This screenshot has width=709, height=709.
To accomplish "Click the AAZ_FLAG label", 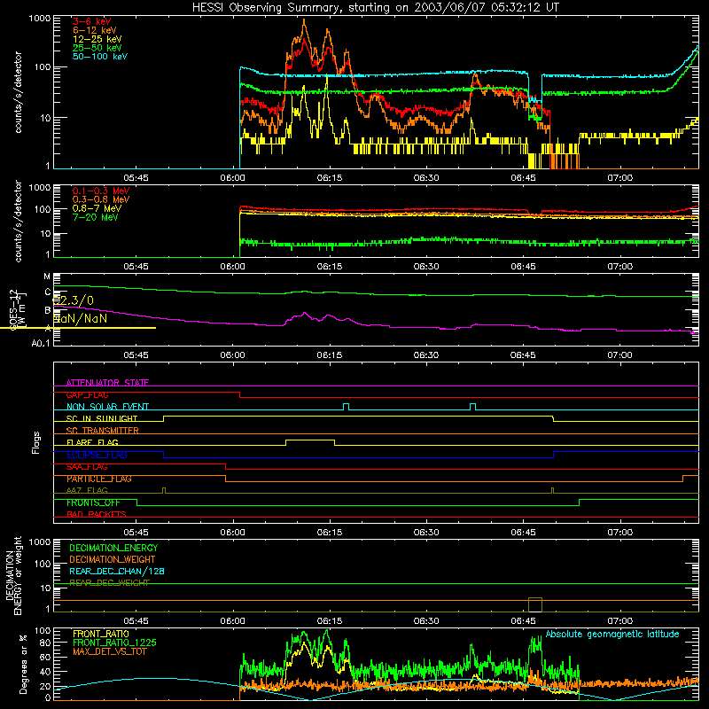I will pyautogui.click(x=87, y=490).
